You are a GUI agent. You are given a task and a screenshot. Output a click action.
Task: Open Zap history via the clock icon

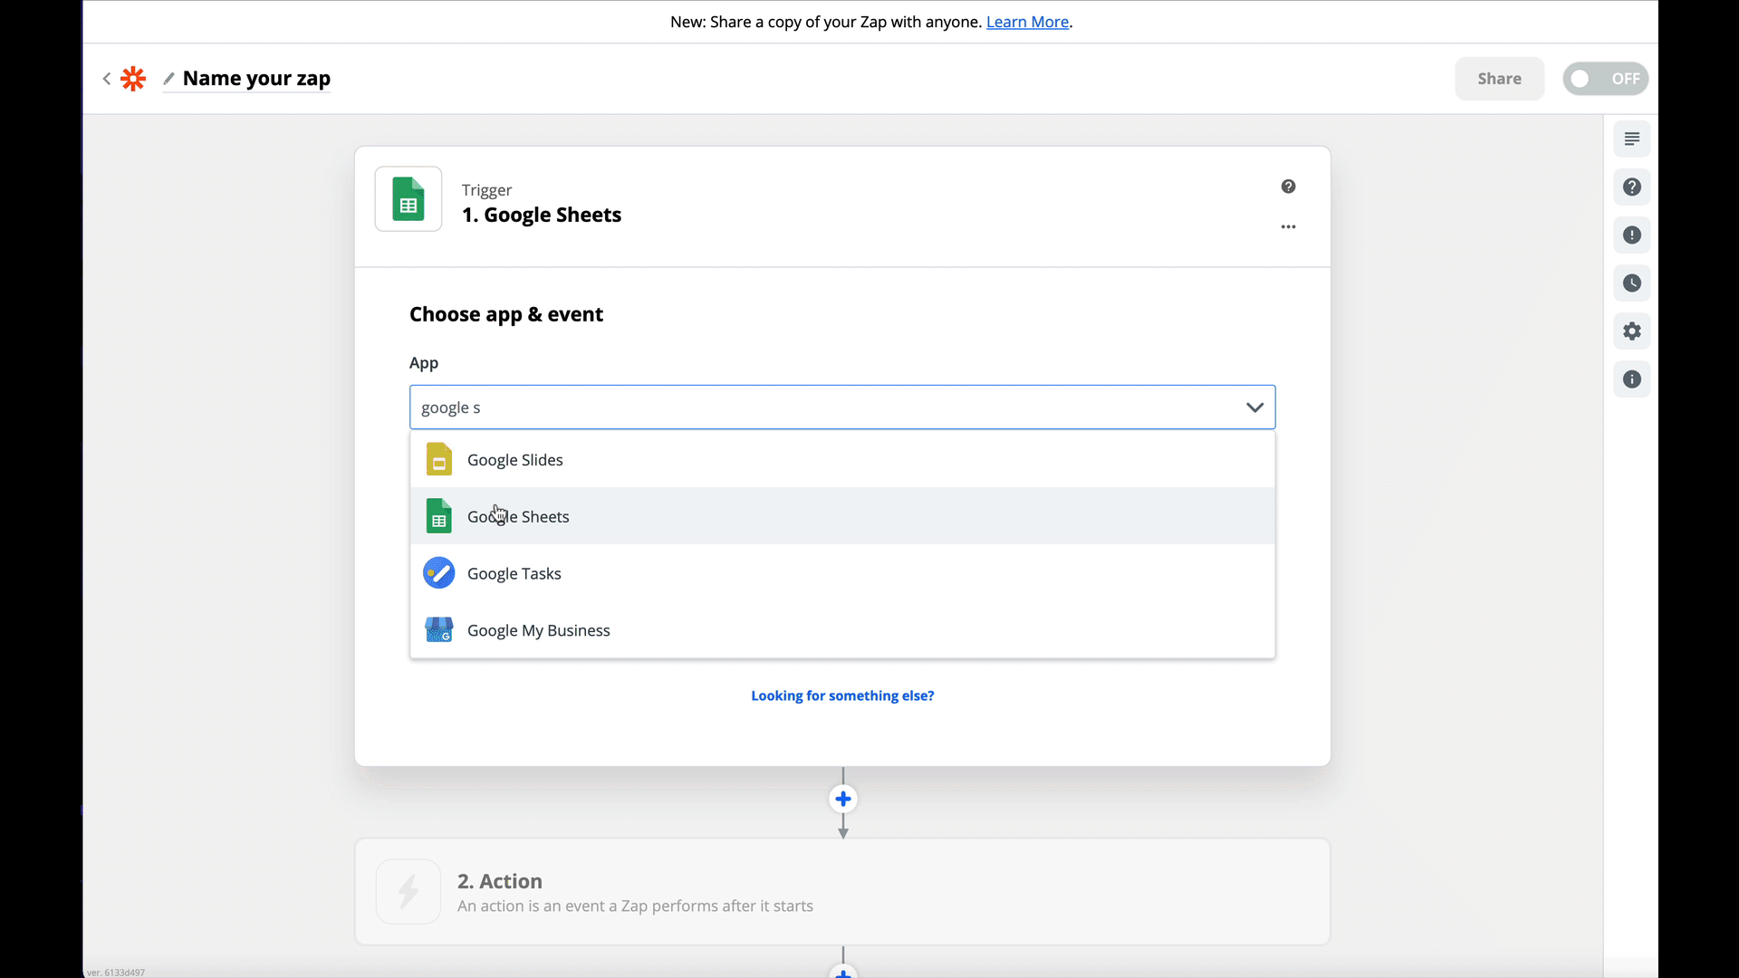pyautogui.click(x=1632, y=283)
